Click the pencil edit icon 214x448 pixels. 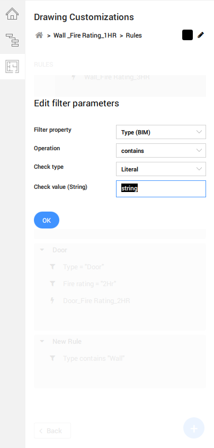(201, 35)
